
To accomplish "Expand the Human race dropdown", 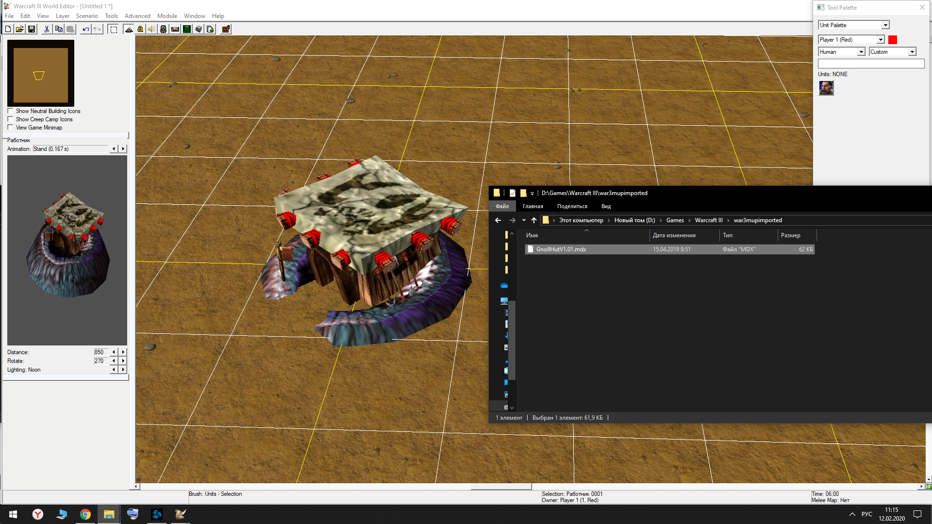I will (861, 52).
